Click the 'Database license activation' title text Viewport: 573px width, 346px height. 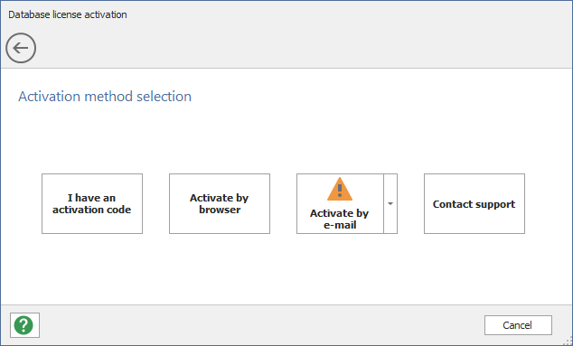tap(68, 14)
